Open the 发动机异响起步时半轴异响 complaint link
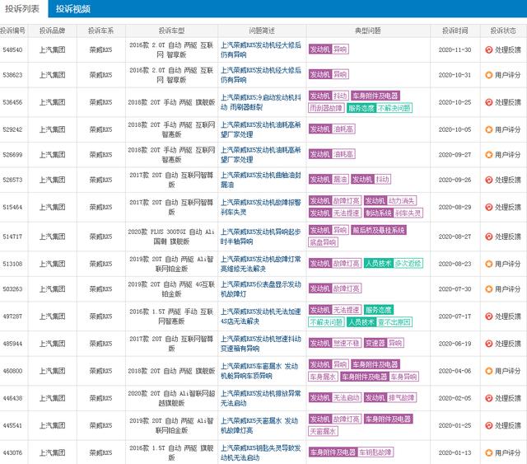527x464 pixels. [x=261, y=237]
